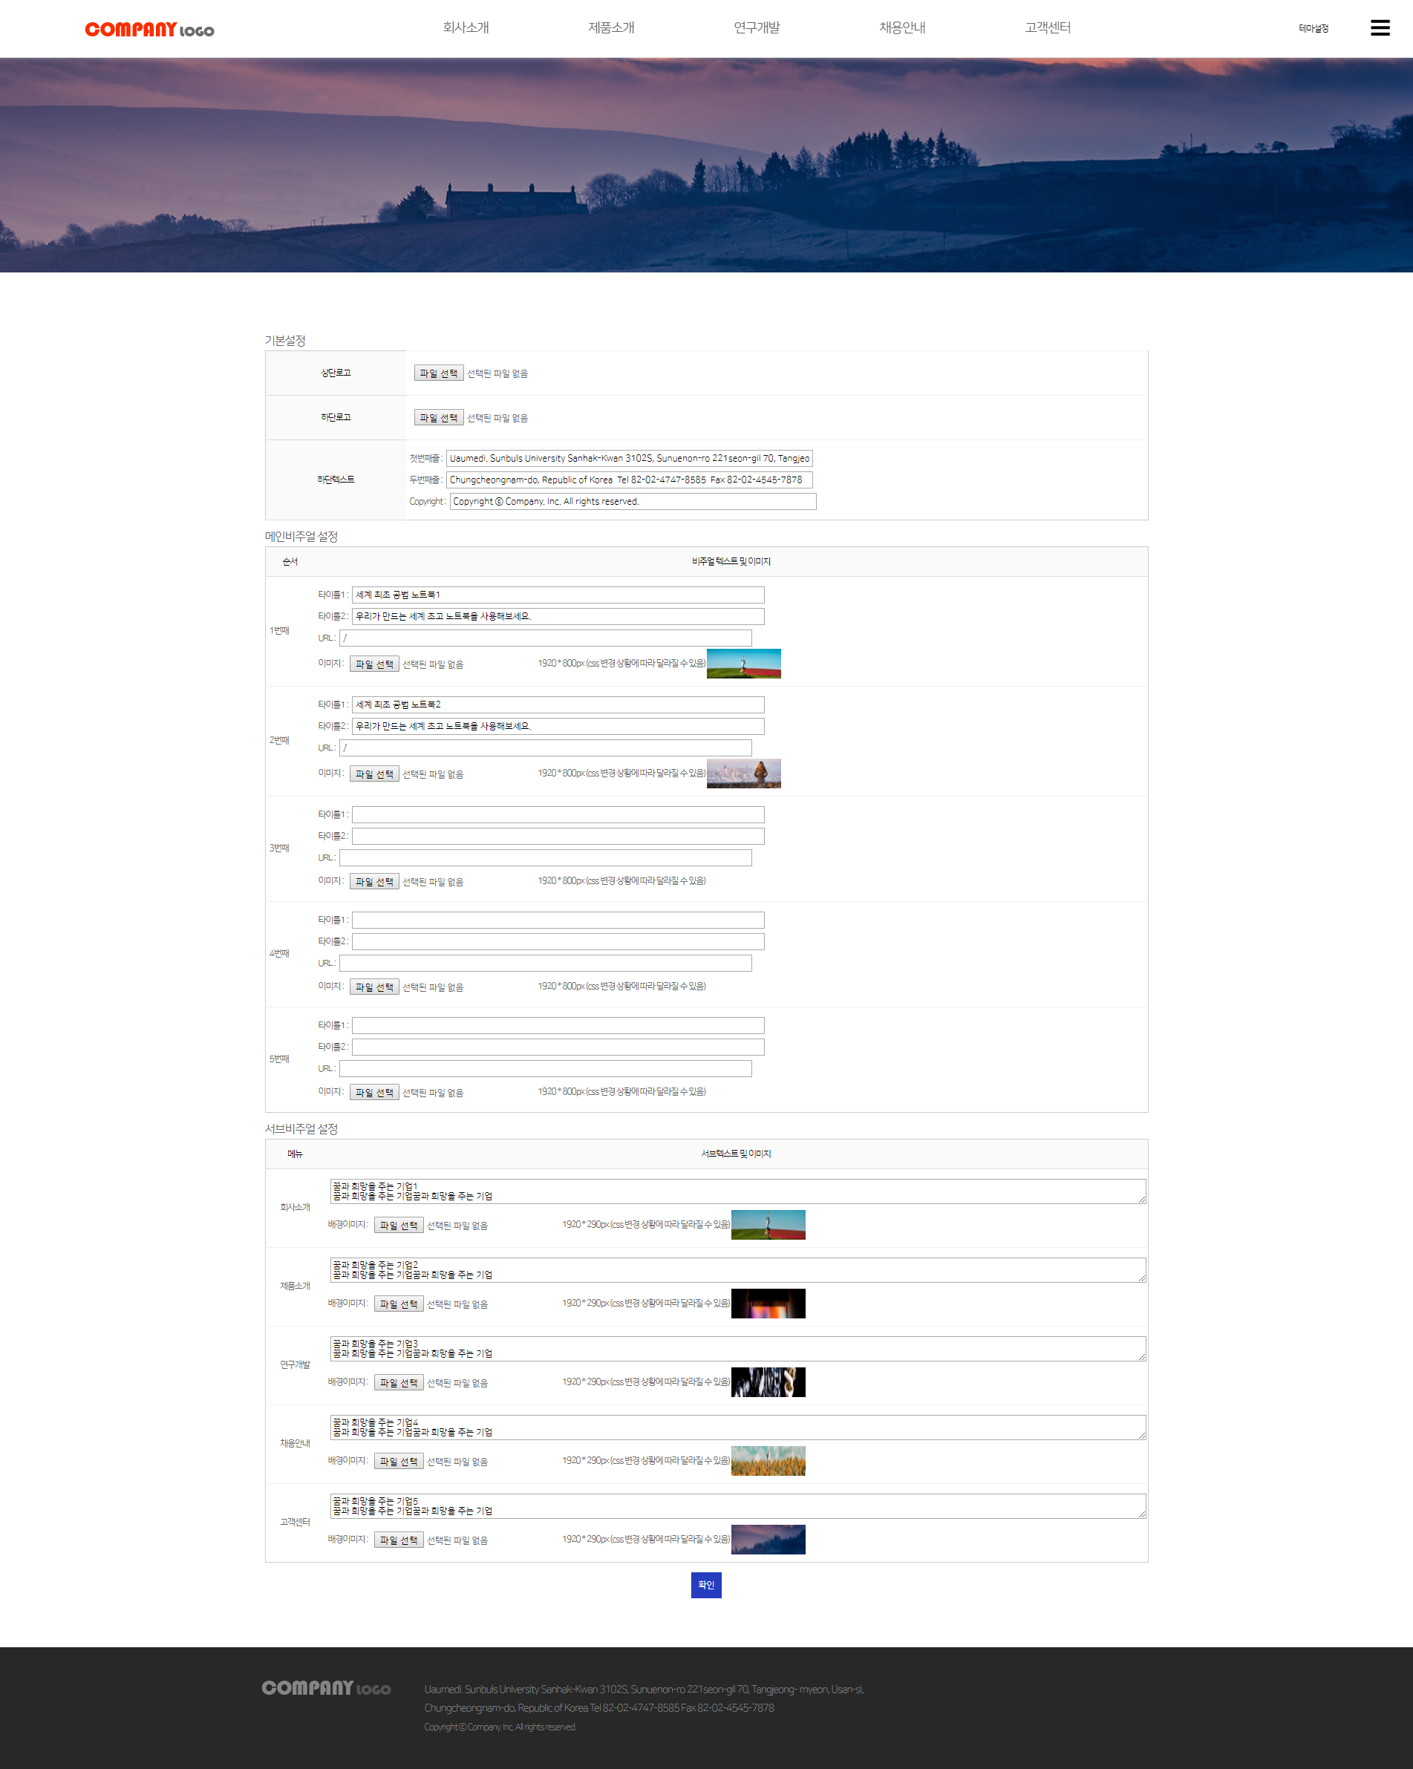Open the 회사소개 menu

[x=466, y=28]
